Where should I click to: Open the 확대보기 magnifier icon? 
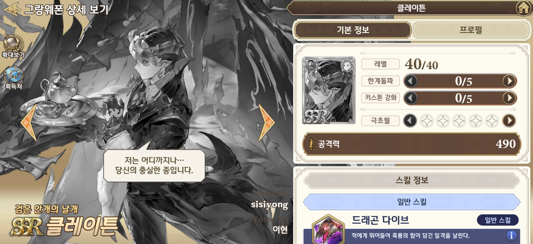coord(13,43)
